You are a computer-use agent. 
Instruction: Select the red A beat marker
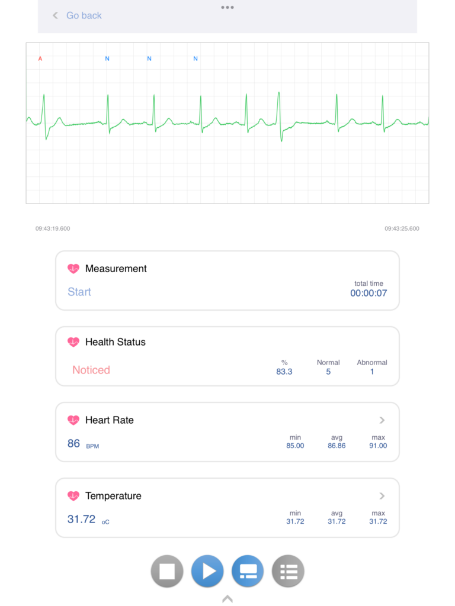point(40,59)
